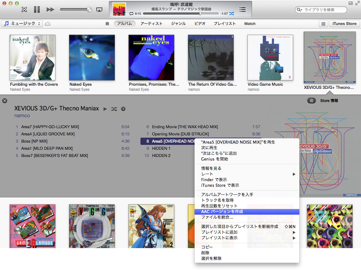
Task: Switch to the 曲 tab
Action: (x=107, y=23)
